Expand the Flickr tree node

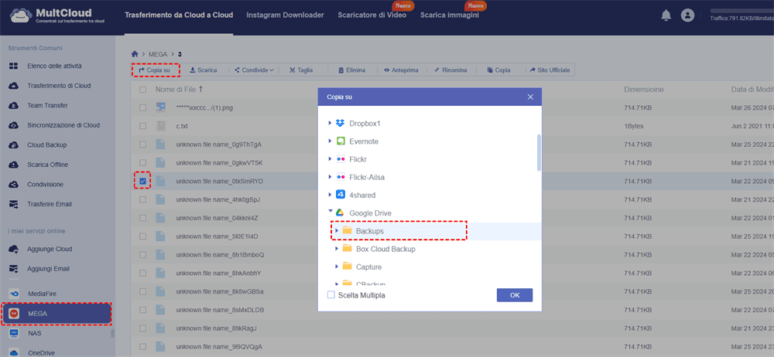click(x=330, y=159)
